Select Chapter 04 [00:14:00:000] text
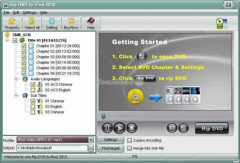Image resolution: width=240 pixels, height=163 pixels. pos(58,62)
